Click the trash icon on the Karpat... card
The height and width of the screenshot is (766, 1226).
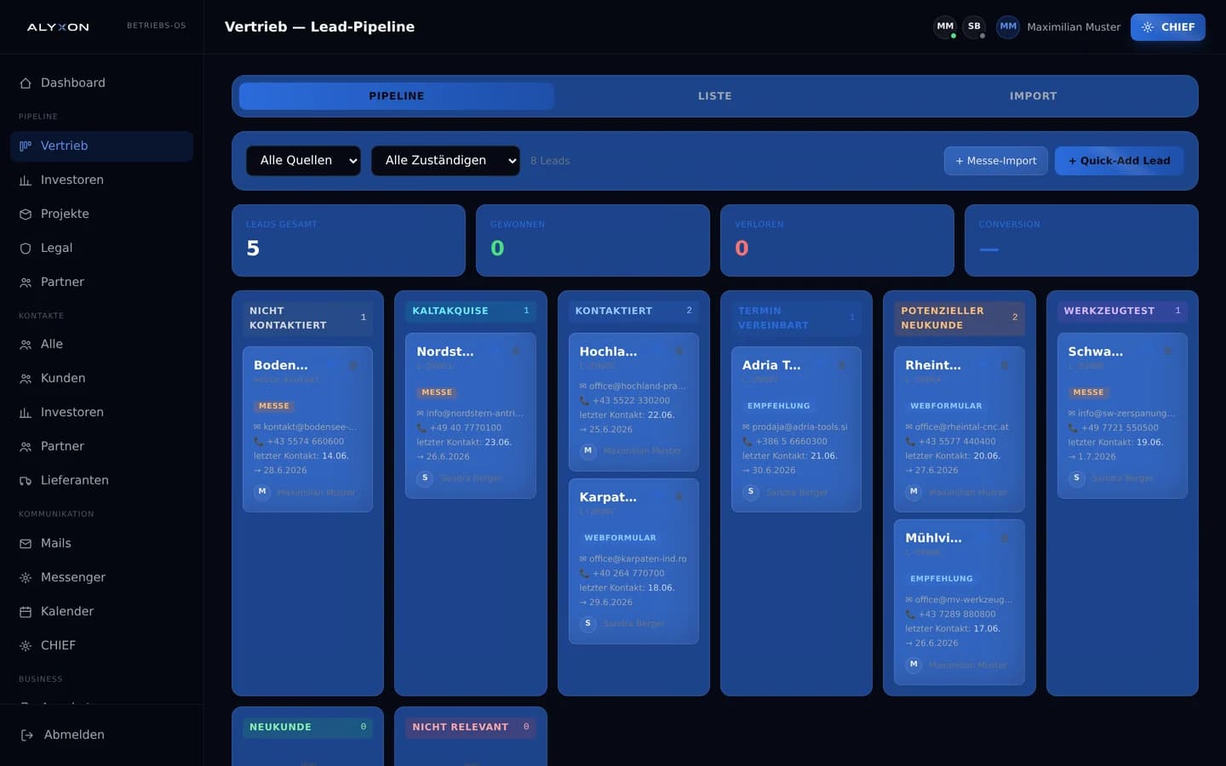tap(679, 497)
